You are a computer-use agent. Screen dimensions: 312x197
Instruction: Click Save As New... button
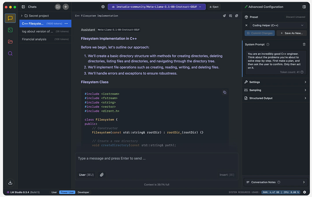pos(291,33)
